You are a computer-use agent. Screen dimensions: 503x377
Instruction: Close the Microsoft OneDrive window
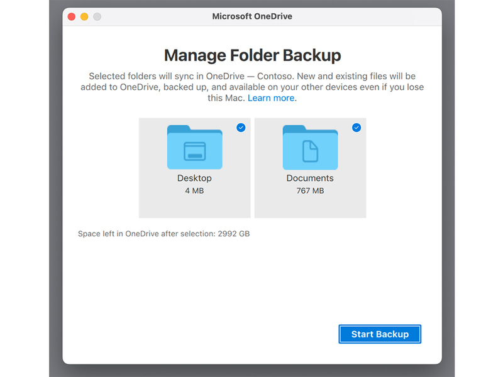72,16
